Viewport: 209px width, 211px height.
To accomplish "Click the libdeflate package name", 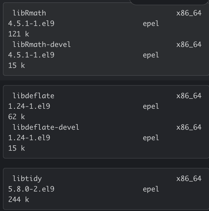I will pyautogui.click(x=33, y=96).
